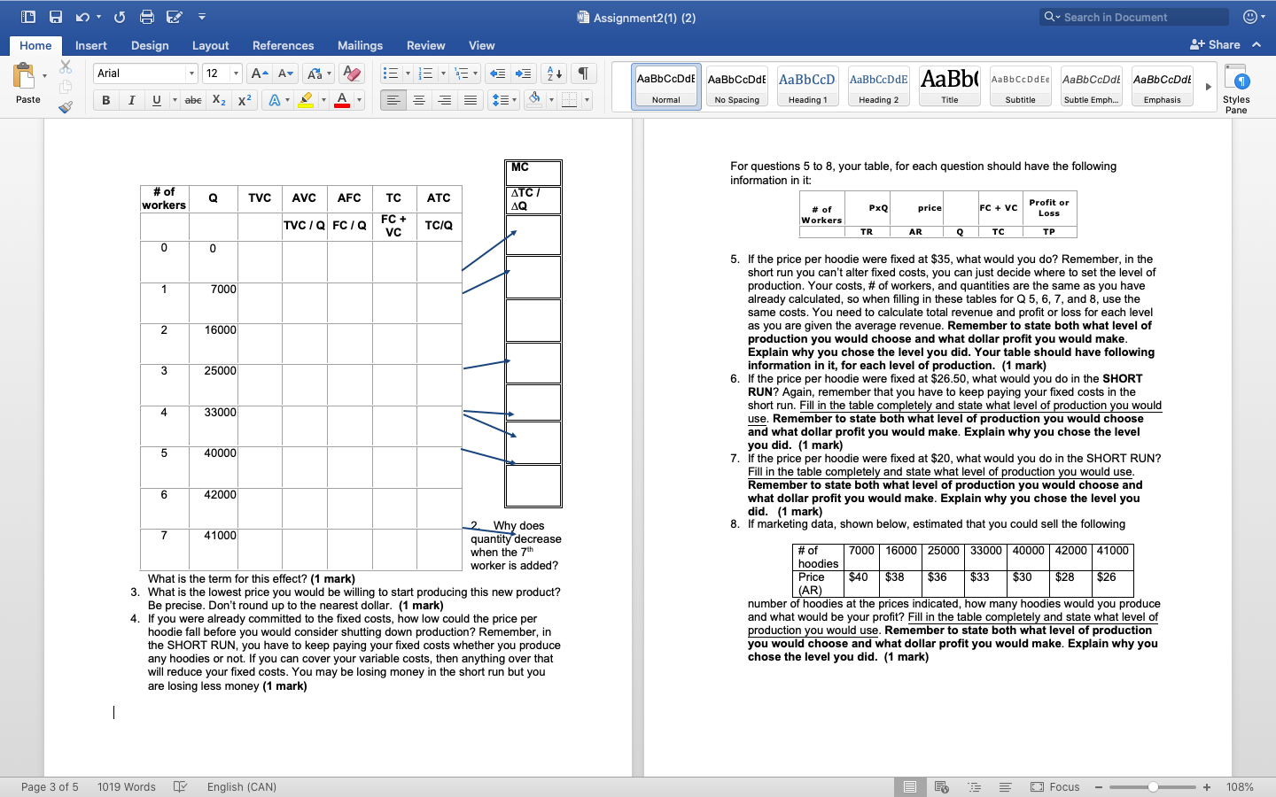Viewport: 1276px width, 797px height.
Task: Increase the paragraph indent
Action: click(x=524, y=74)
